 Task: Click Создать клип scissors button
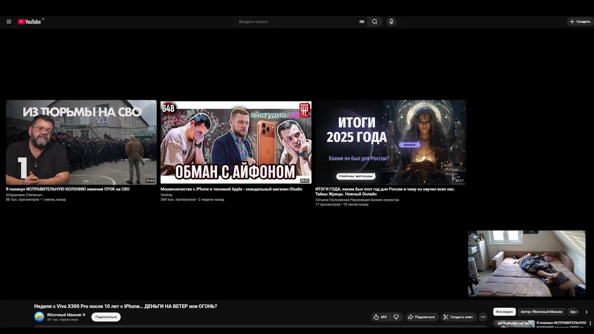click(x=458, y=317)
